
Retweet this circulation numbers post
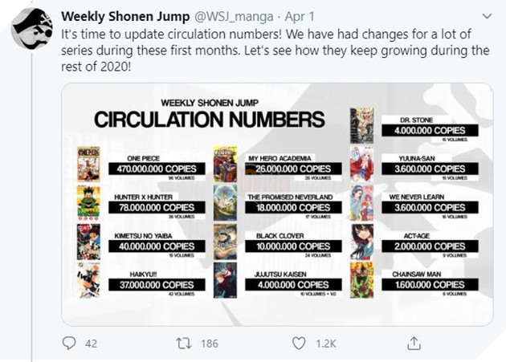point(184,343)
